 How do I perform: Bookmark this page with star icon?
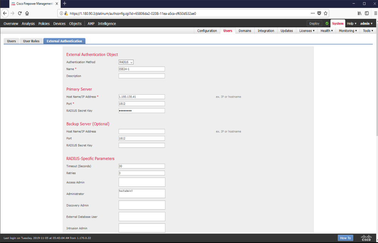click(x=325, y=13)
